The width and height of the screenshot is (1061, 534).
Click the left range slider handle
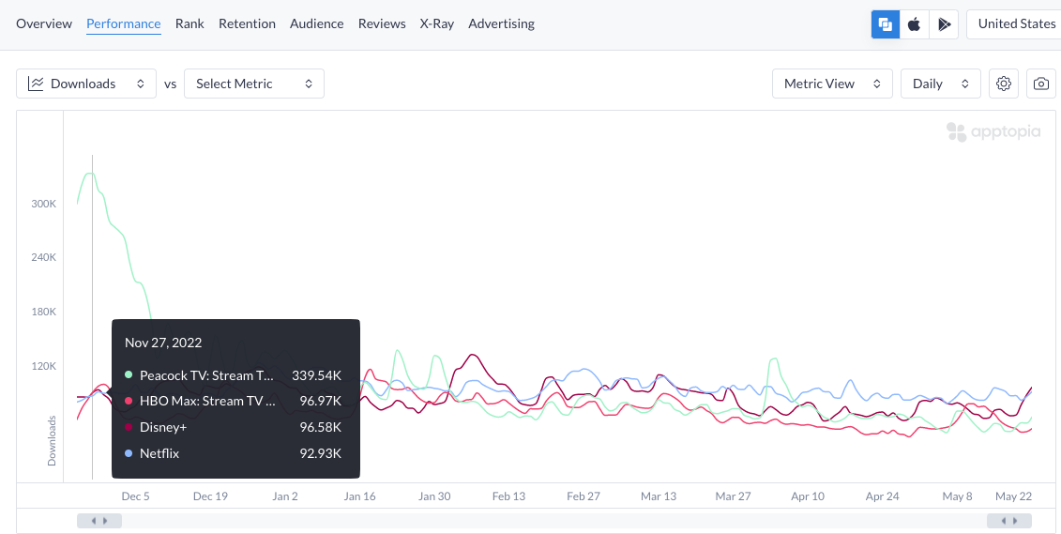tap(99, 521)
